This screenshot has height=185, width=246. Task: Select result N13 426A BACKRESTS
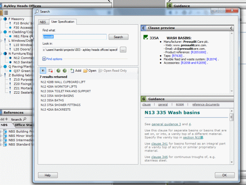[55, 109]
